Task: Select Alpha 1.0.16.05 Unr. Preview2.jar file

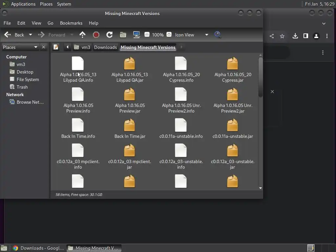Action: pos(233,100)
